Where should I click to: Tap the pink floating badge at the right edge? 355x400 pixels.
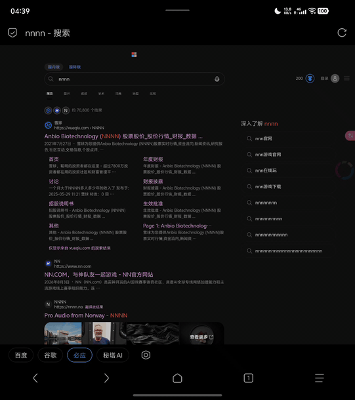[350, 136]
